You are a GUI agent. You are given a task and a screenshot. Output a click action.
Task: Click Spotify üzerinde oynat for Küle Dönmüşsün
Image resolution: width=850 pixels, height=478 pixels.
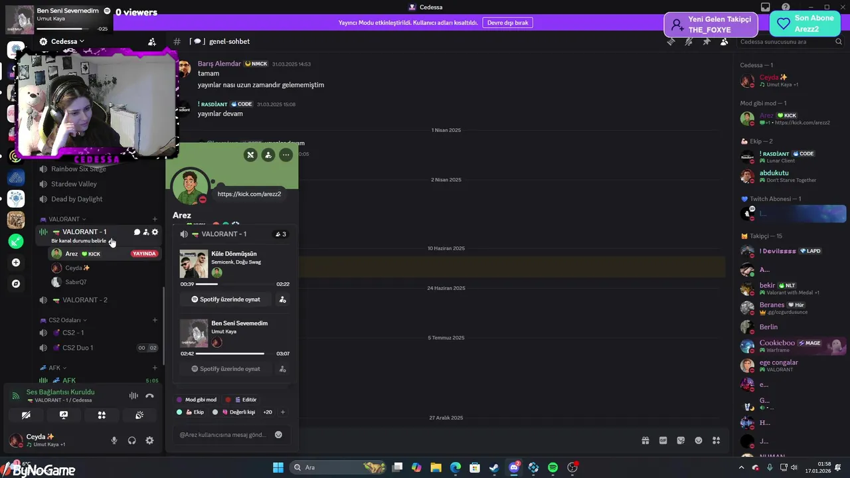(x=226, y=299)
